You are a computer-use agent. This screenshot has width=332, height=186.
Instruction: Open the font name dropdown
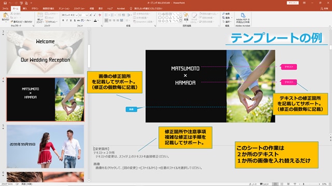(x=77, y=15)
